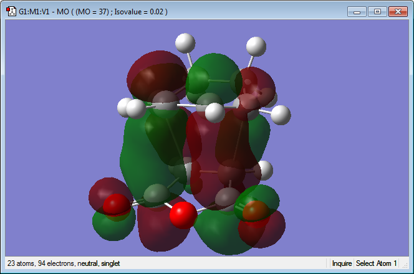414x274 pixels.
Task: Minimize the MO 37 viewer window
Action: [x=357, y=12]
